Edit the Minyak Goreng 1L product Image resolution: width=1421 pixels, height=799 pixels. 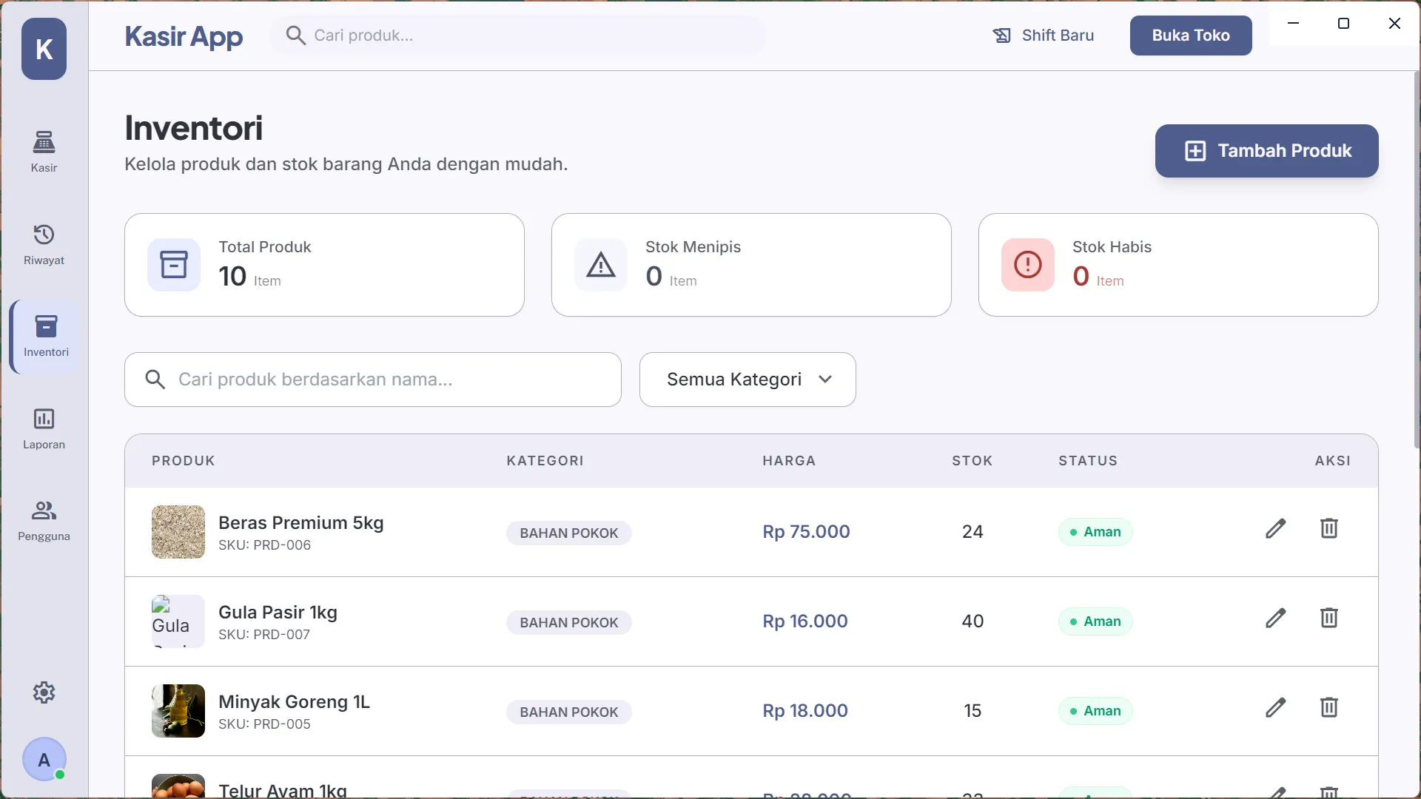click(1275, 708)
